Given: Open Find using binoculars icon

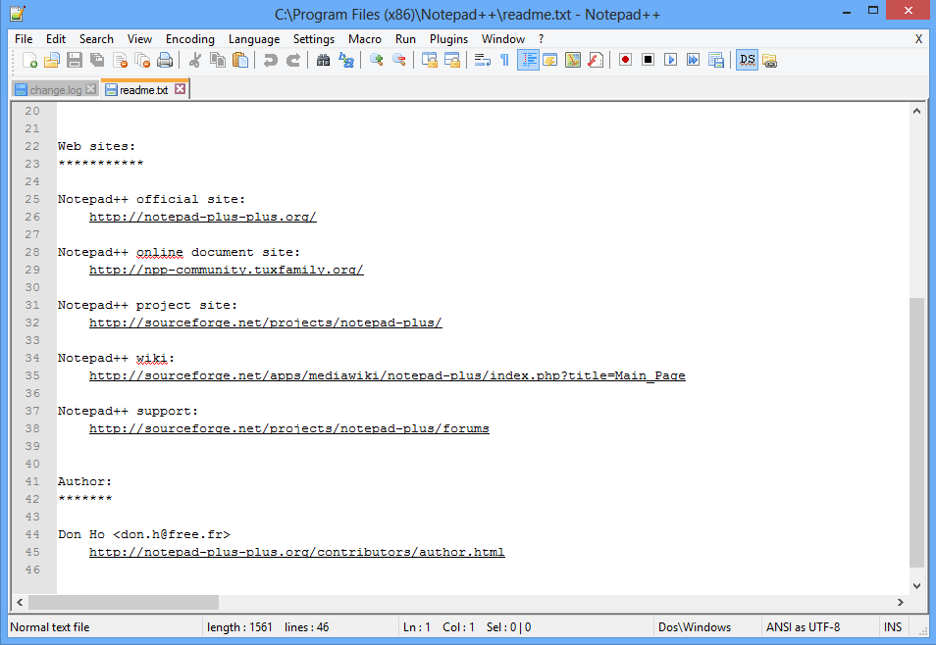Looking at the screenshot, I should pos(323,60).
